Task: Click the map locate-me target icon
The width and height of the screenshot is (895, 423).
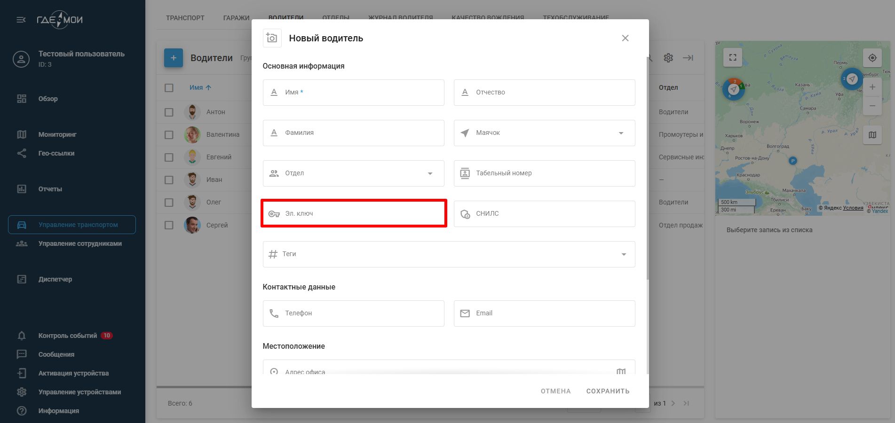Action: [x=872, y=58]
